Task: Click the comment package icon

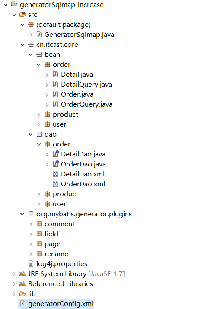Action: (39, 224)
